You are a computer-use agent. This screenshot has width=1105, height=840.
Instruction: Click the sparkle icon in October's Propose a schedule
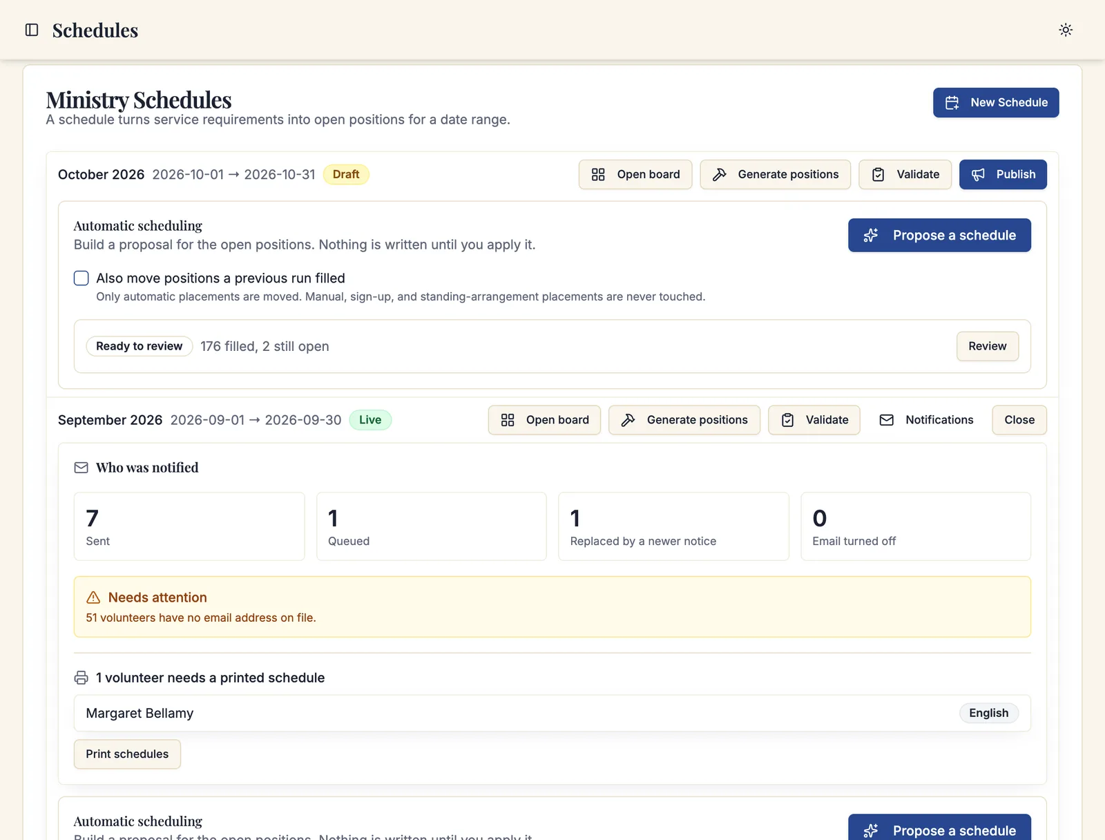coord(871,235)
